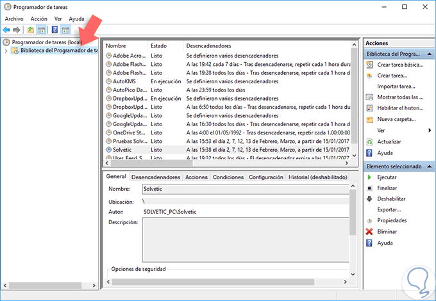Click the Ayuda icon under Elemento seleccionado
436x301 pixels.
tap(369, 243)
